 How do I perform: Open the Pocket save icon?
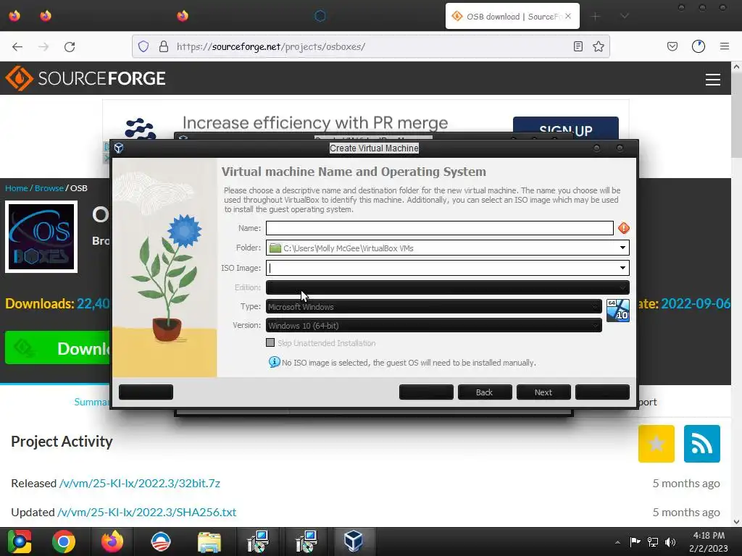(x=672, y=46)
